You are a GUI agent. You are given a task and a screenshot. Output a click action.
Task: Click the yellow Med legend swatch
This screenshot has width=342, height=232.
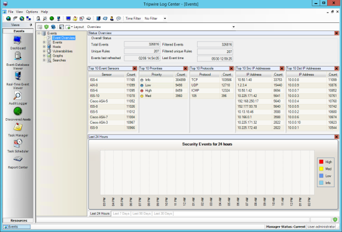tap(321, 169)
